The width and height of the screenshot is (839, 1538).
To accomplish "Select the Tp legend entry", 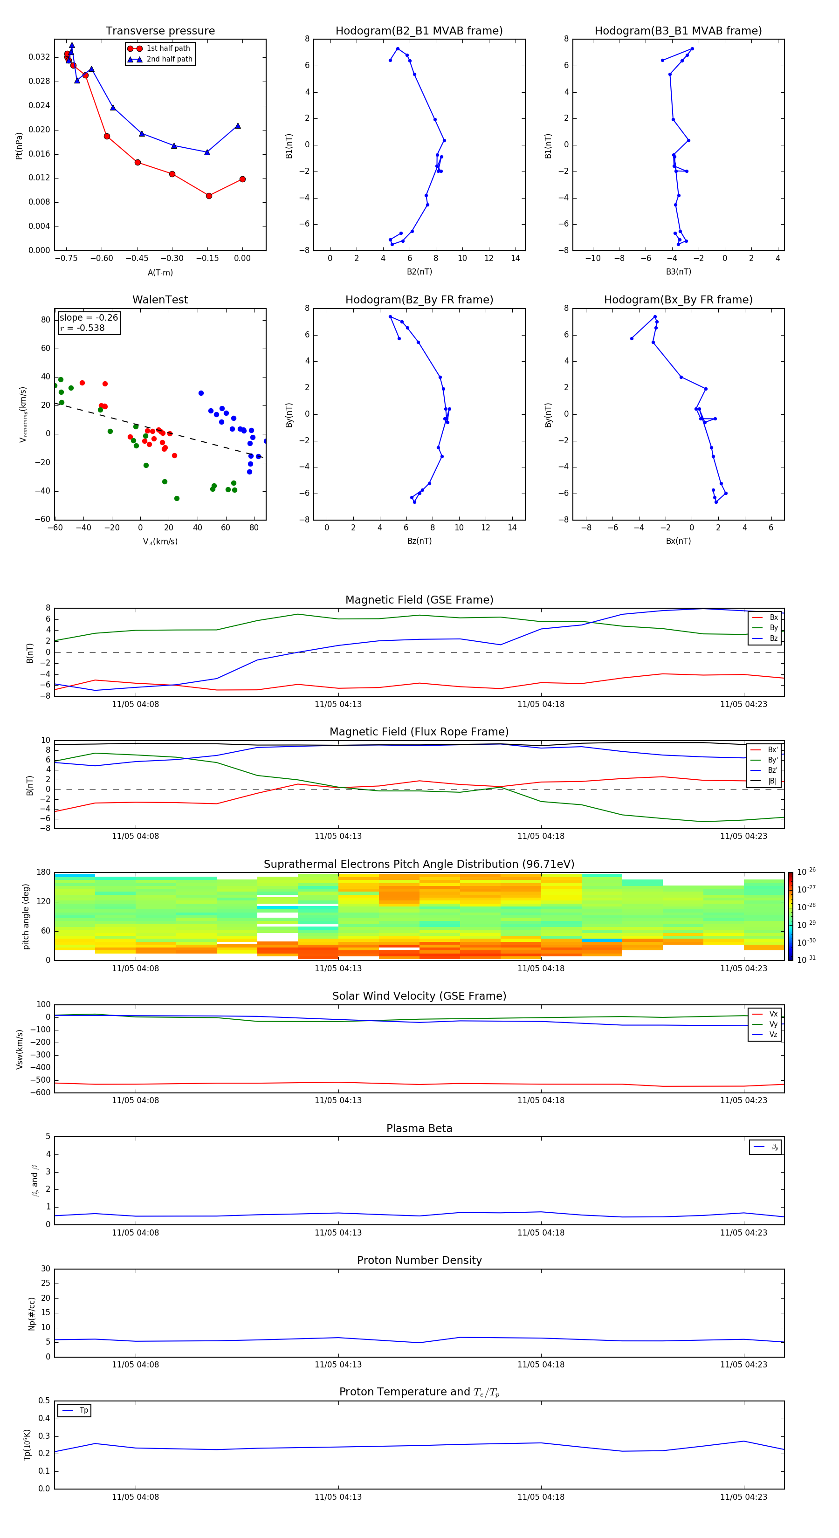I will (75, 1410).
